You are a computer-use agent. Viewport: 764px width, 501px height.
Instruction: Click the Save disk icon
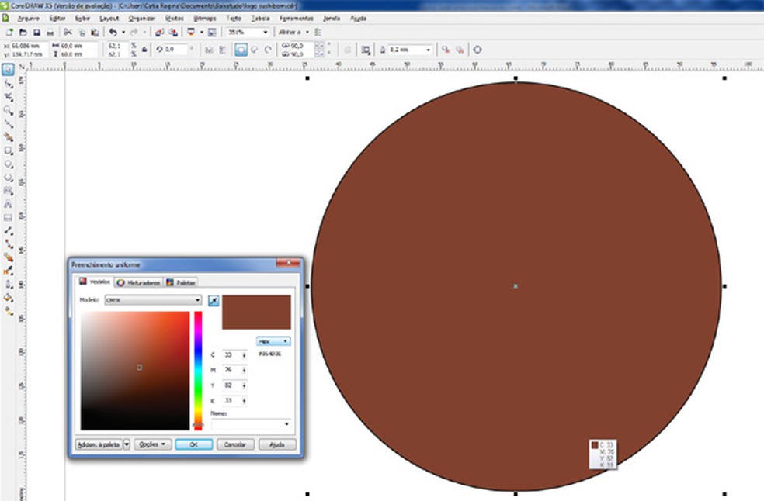(x=36, y=33)
